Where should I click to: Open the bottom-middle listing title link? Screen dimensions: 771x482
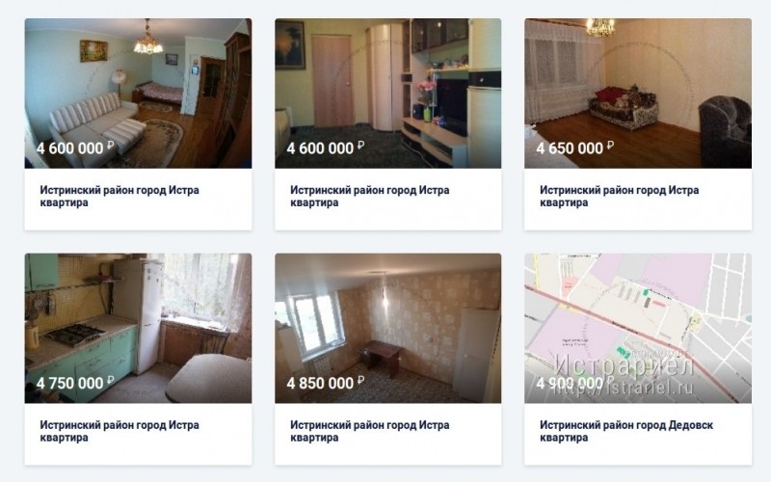[x=369, y=431]
